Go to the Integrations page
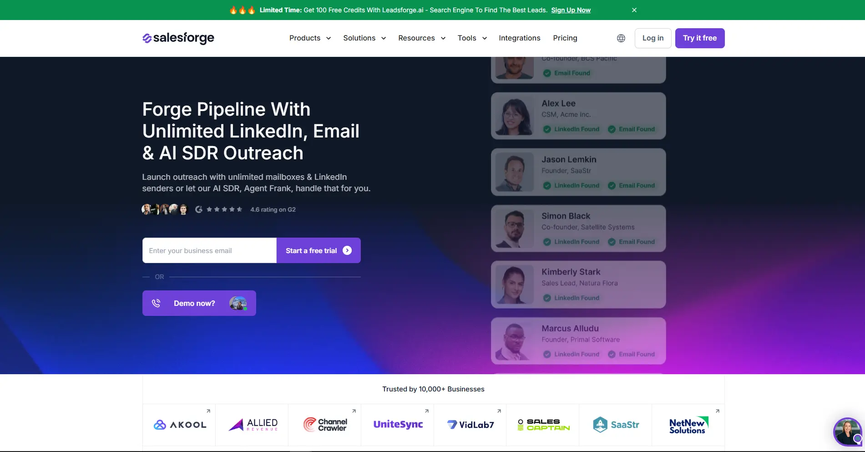This screenshot has height=452, width=865. (x=519, y=38)
